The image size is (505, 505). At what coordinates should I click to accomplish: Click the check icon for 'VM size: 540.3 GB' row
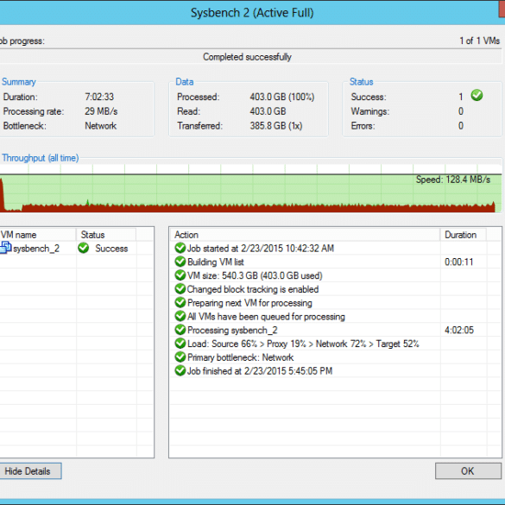[180, 275]
